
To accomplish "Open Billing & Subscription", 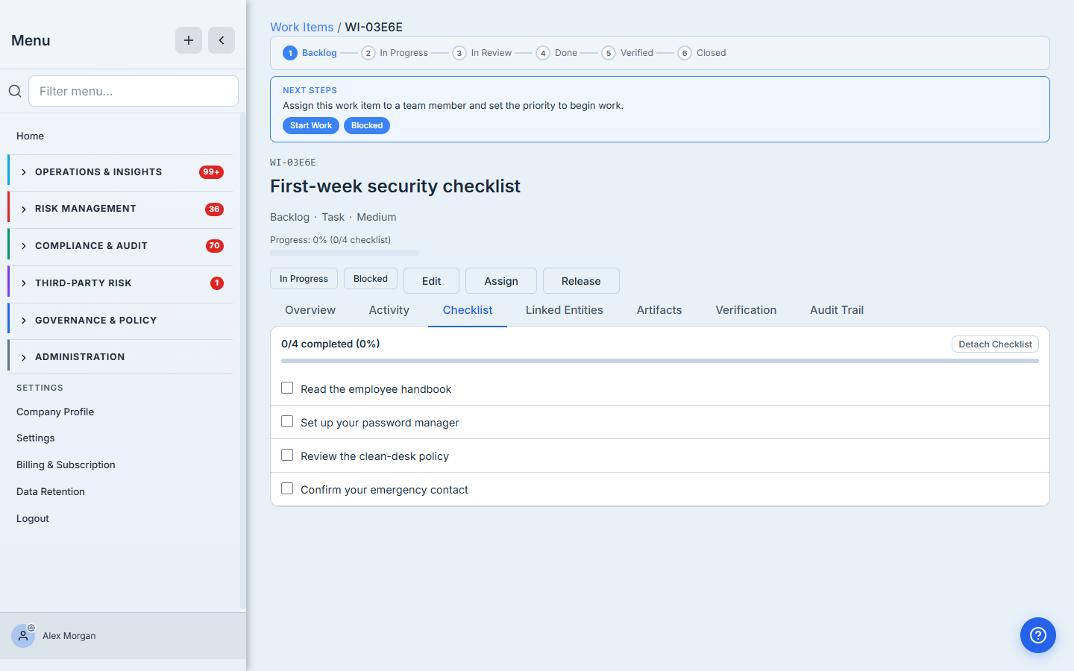I will click(x=66, y=464).
